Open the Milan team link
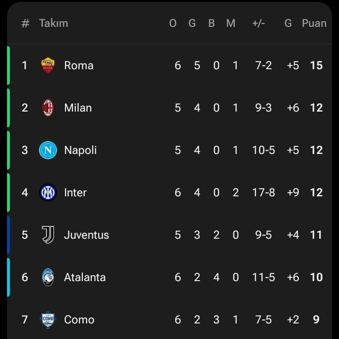339x339 pixels. tap(78, 108)
